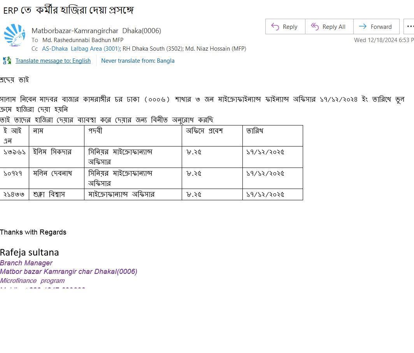
Task: Click the translate icon beside the translate link
Action: pos(7,60)
